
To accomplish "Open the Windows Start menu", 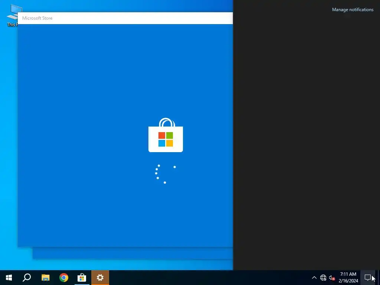I will [x=9, y=278].
